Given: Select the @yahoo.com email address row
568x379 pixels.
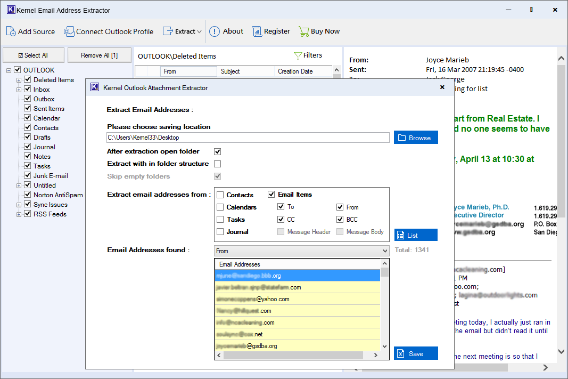Looking at the screenshot, I should tap(298, 299).
